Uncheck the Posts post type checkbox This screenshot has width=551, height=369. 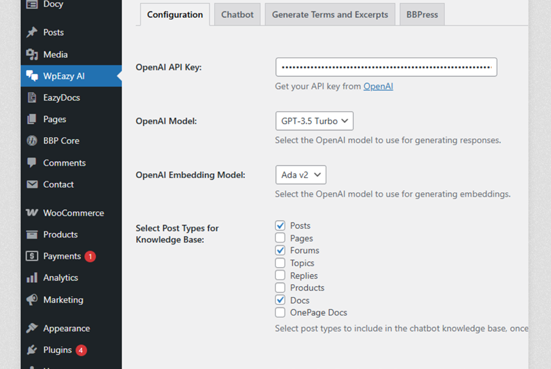(280, 226)
